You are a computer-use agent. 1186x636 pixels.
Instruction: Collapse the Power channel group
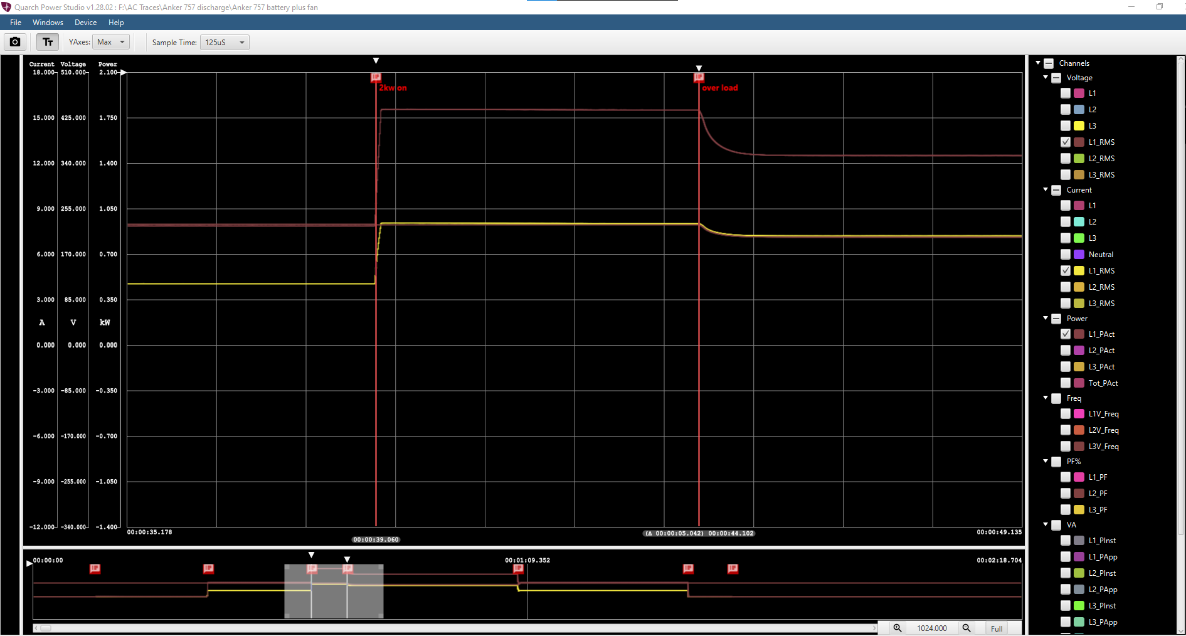point(1046,318)
